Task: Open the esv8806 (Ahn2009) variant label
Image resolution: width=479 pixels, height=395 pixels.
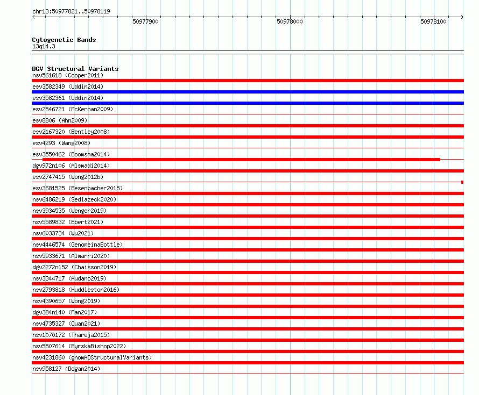Action: coord(60,120)
